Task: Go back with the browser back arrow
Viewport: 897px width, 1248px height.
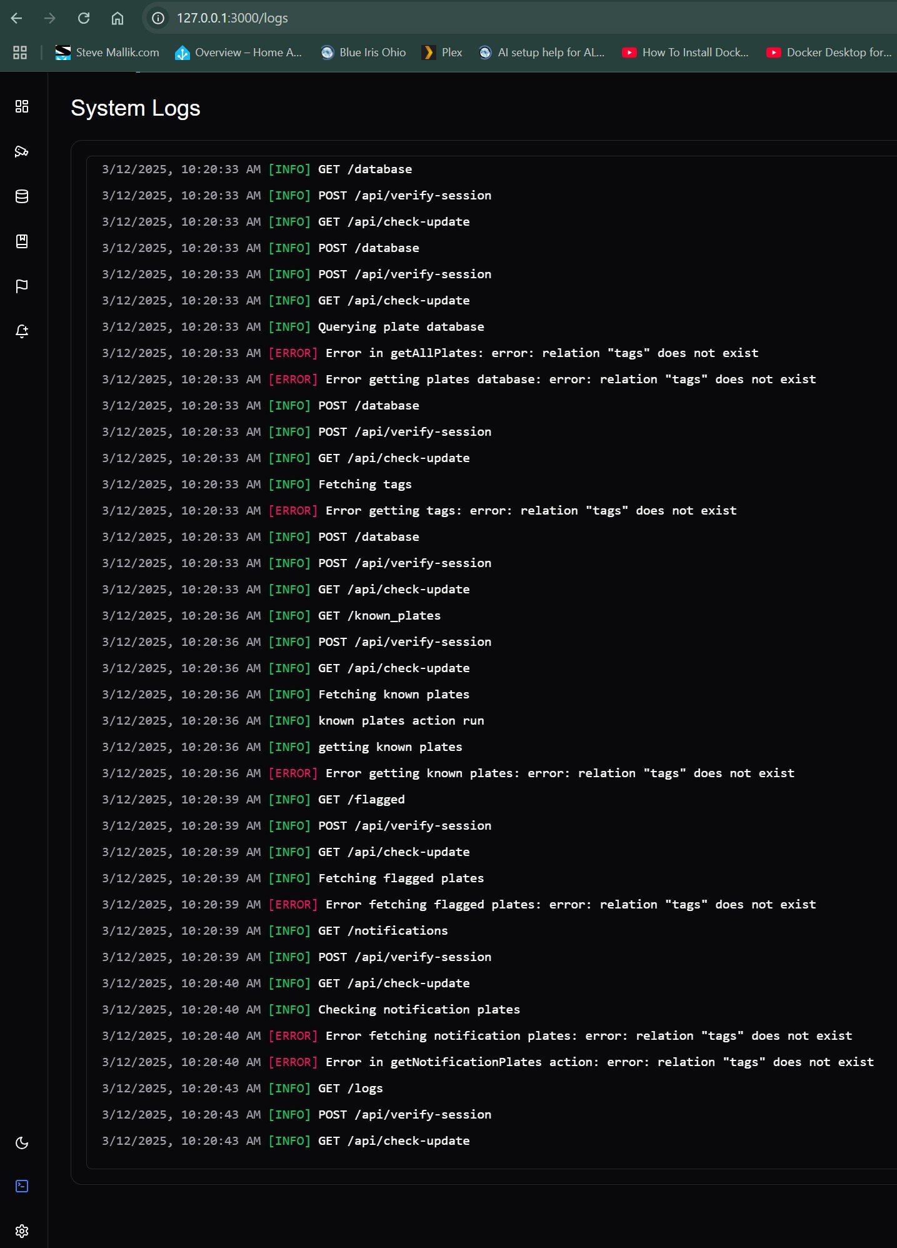Action: (17, 18)
